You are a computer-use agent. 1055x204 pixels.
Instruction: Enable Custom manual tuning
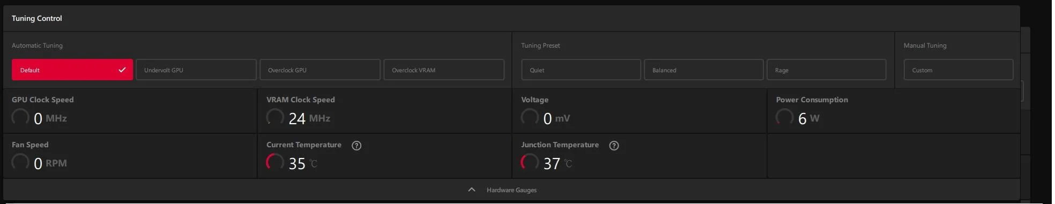(x=959, y=70)
